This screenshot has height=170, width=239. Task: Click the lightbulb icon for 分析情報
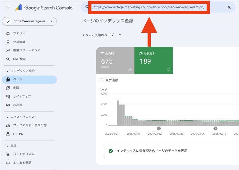(8, 42)
